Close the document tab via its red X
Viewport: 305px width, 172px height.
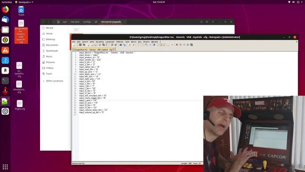(113, 50)
